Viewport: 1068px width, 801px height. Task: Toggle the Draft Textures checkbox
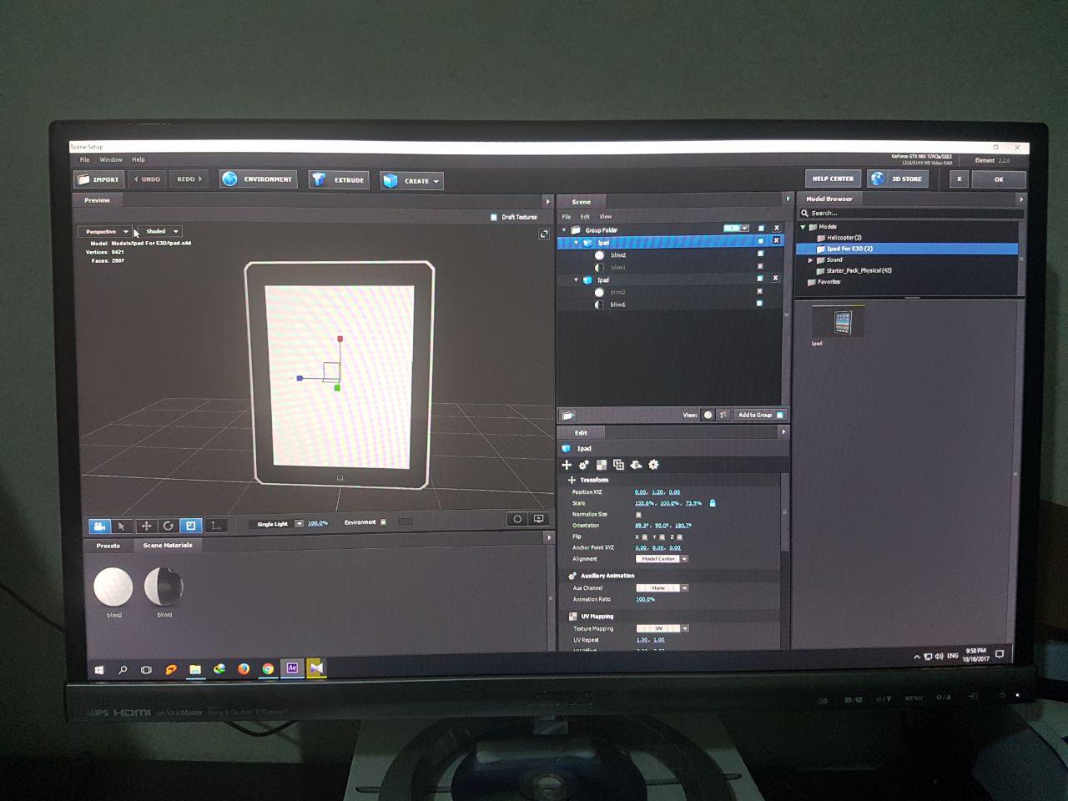(494, 217)
